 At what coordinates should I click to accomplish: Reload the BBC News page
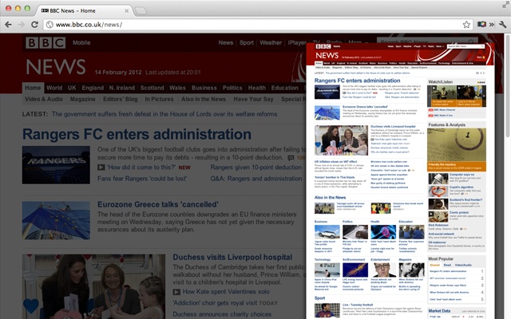[34, 25]
